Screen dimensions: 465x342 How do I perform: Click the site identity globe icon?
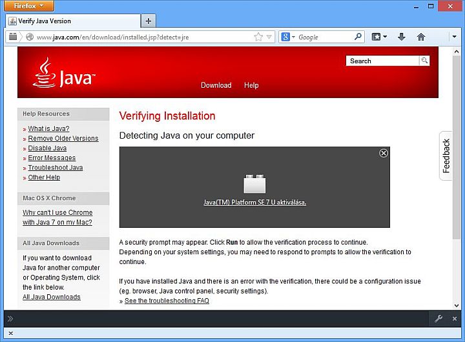pos(30,37)
